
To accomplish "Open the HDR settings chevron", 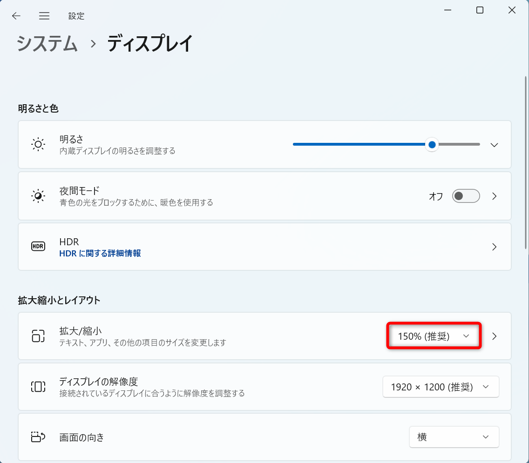I will (x=494, y=247).
